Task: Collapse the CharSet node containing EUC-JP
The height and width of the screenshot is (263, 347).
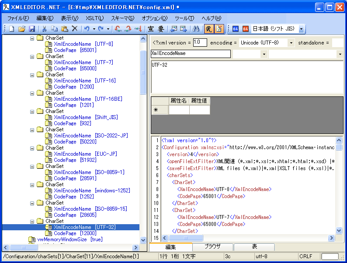Action: [x=32, y=148]
